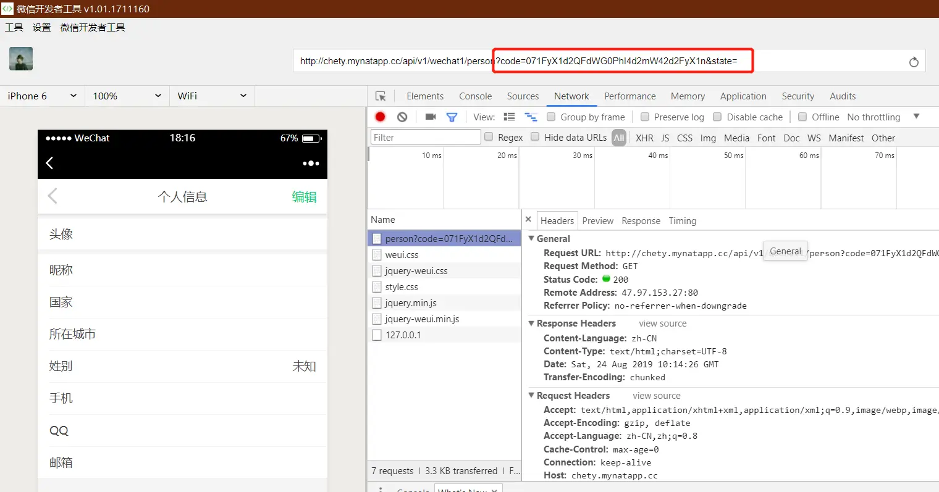Screen dimensions: 939x492
Task: Capture screenshots with the camera icon
Action: pyautogui.click(x=431, y=117)
